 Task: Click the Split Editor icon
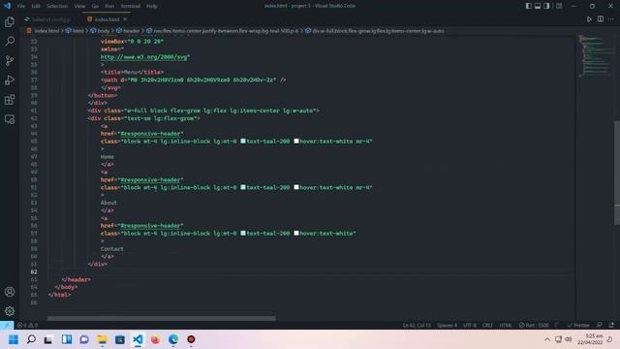click(x=601, y=19)
